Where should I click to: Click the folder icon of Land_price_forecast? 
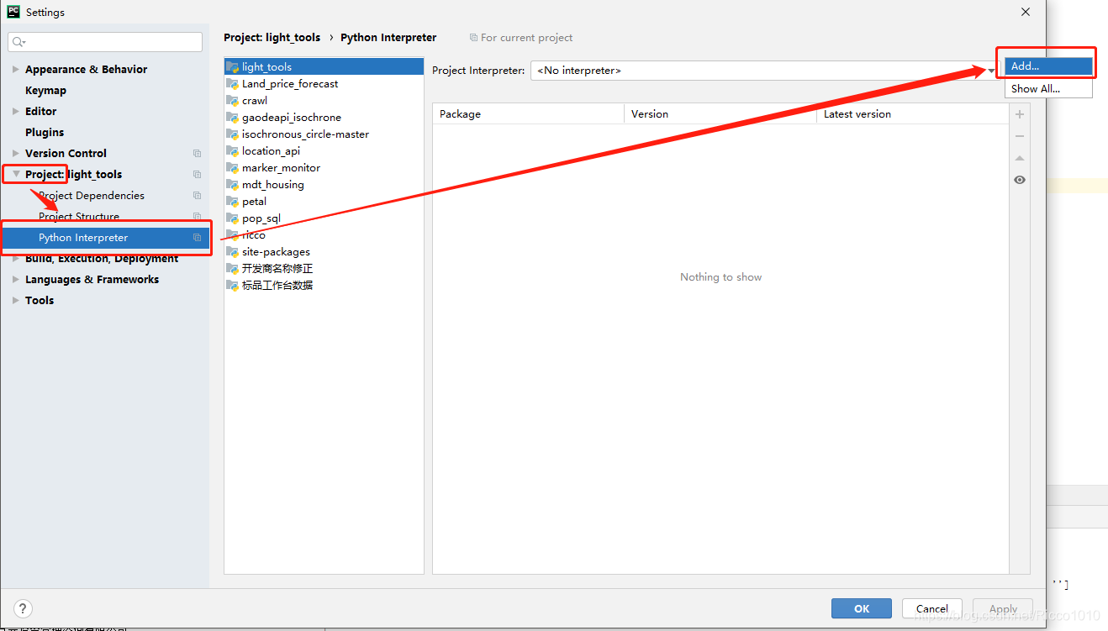[x=233, y=84]
